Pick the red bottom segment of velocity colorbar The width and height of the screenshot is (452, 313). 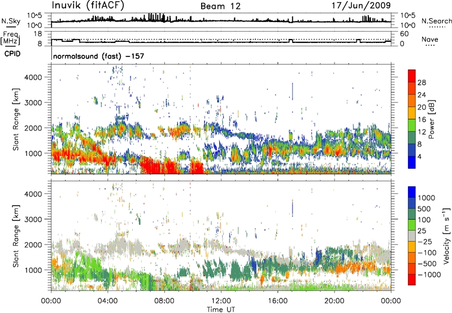(x=412, y=280)
